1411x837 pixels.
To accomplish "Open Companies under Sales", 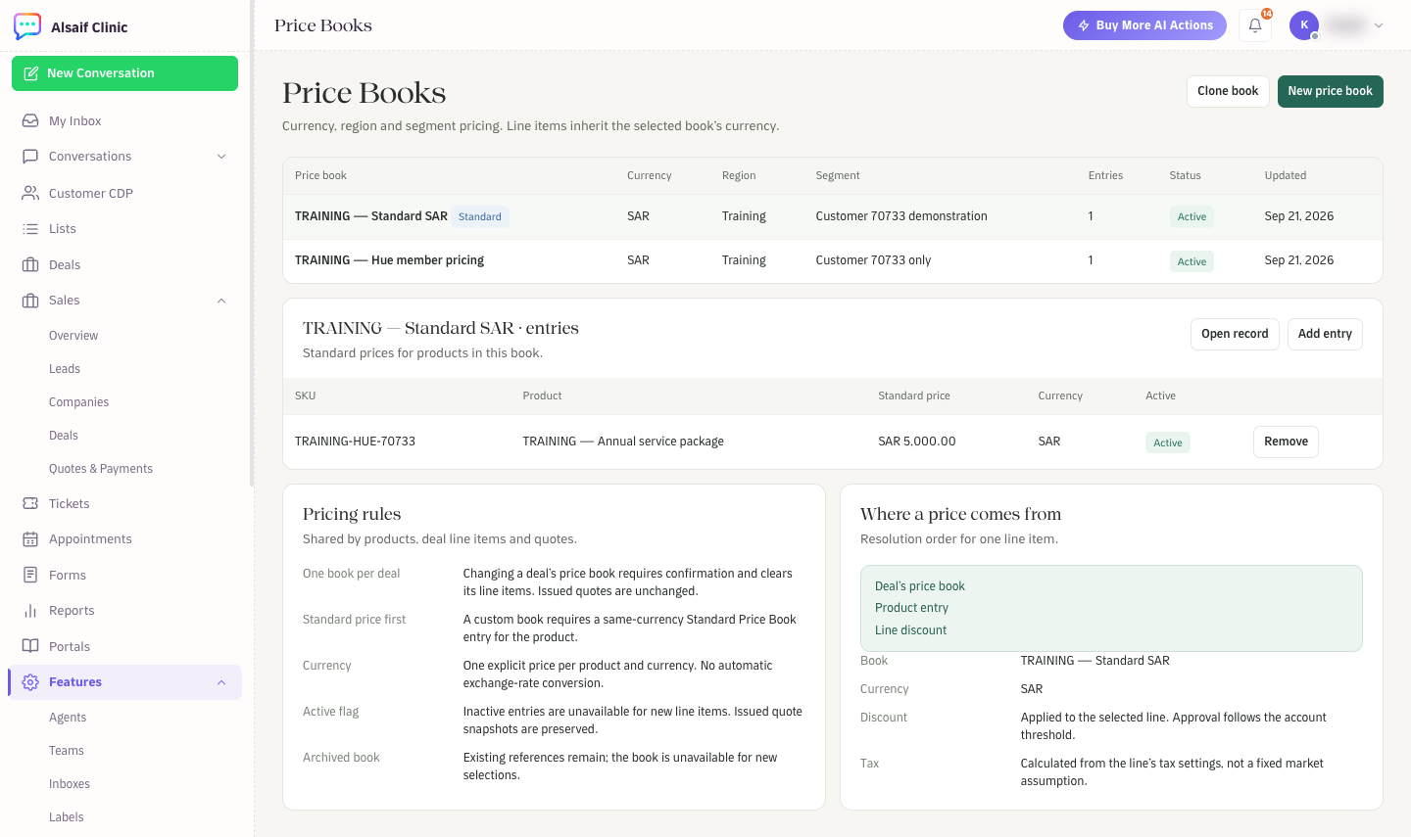I will (x=78, y=402).
